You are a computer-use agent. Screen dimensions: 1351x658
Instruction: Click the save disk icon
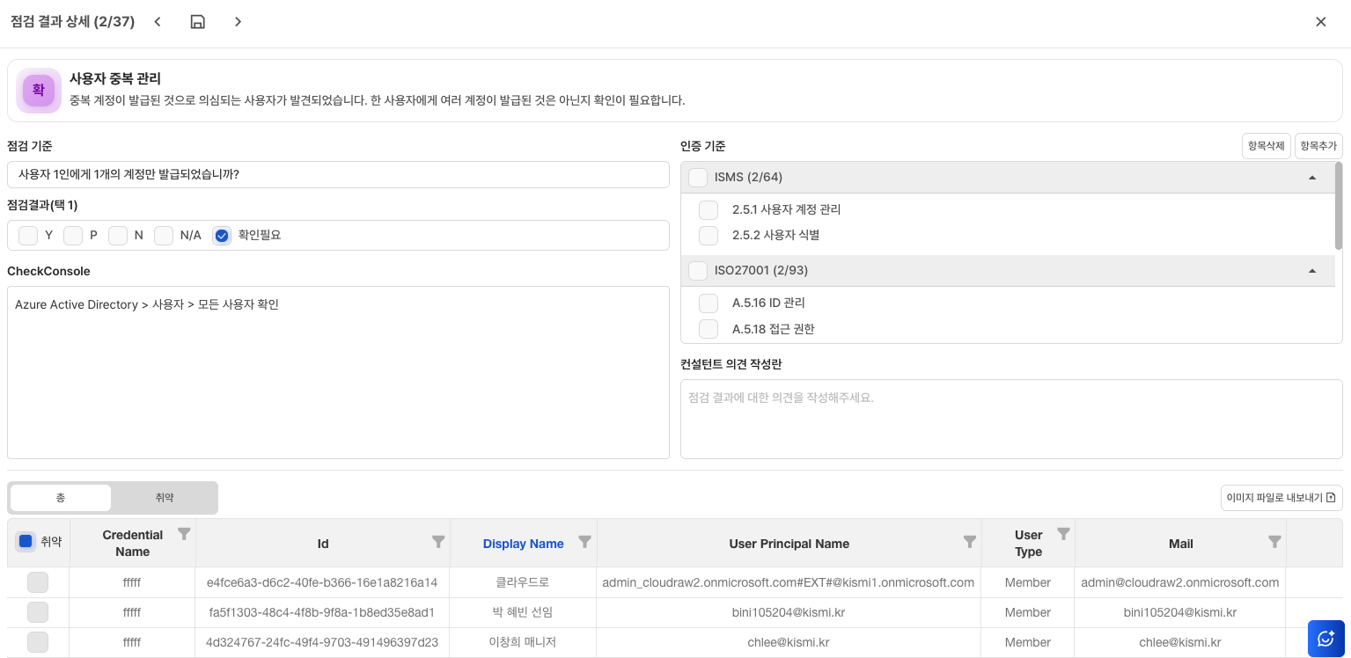pos(198,22)
